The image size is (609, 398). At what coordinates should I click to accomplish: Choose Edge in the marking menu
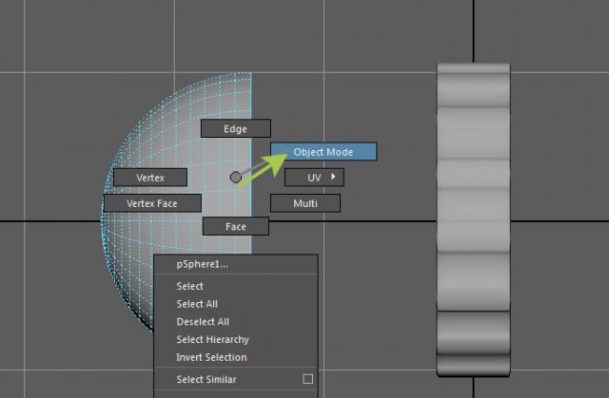point(235,128)
